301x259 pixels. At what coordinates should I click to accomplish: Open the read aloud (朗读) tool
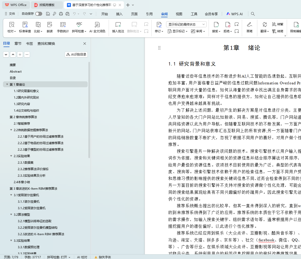[x=50, y=25]
